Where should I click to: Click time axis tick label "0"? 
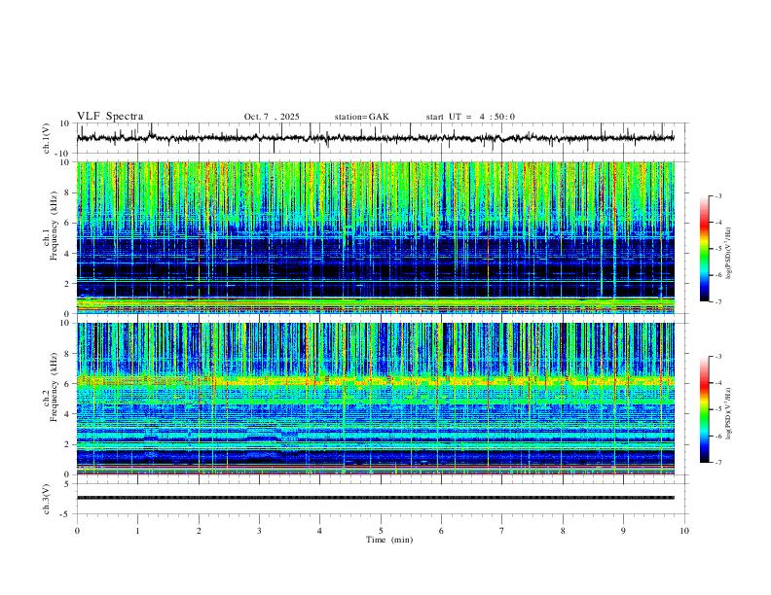77,531
